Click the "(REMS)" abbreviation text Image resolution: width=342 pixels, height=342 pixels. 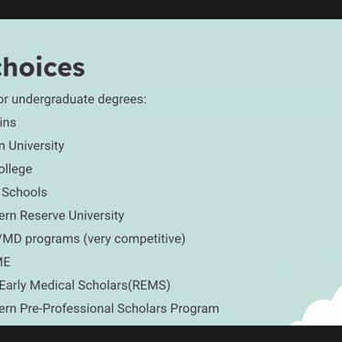pos(149,285)
